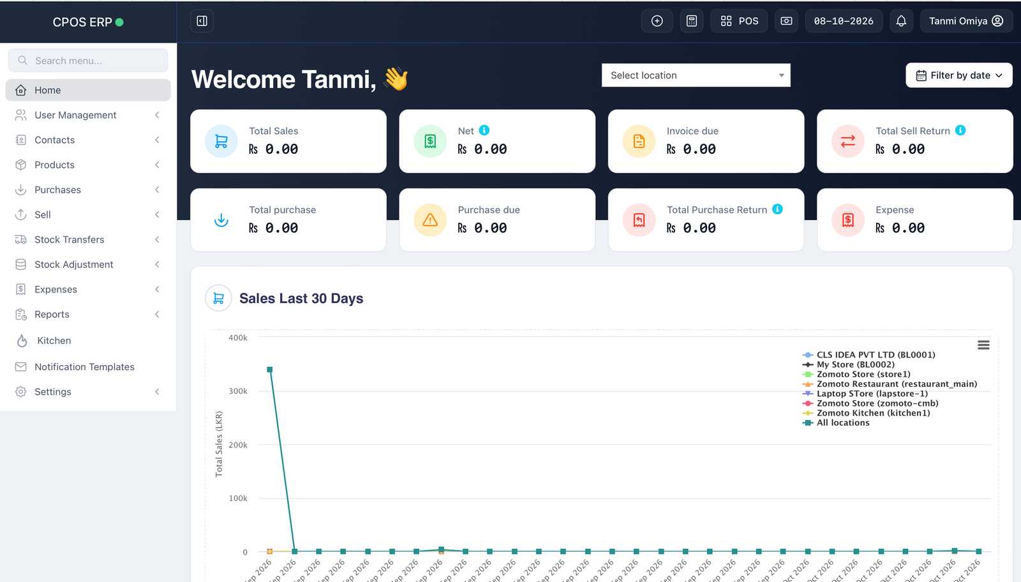The height and width of the screenshot is (582, 1021).
Task: Toggle All locations legend series
Action: 836,422
